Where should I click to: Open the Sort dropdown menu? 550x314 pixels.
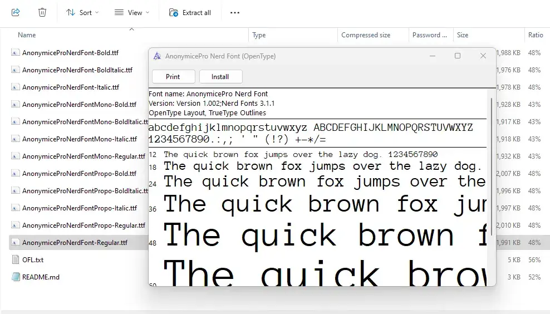click(82, 12)
